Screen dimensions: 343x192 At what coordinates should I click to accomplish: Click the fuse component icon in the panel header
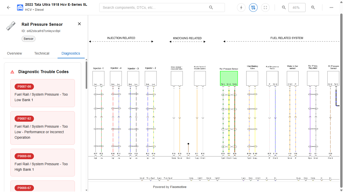(x=11, y=26)
